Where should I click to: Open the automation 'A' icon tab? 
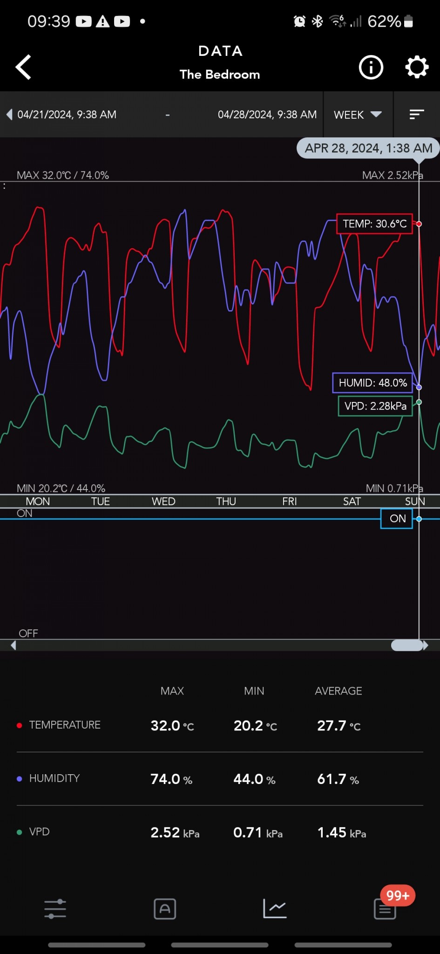pyautogui.click(x=165, y=909)
